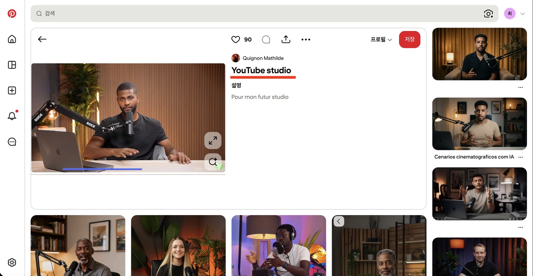Start visual search with camera icon

(x=488, y=13)
